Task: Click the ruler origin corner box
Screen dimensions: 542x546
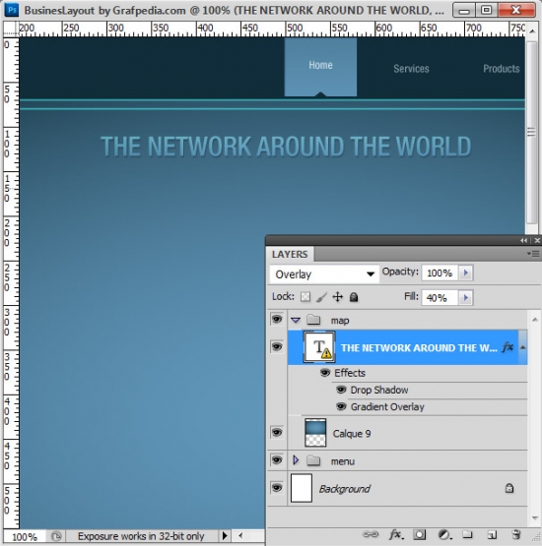Action: (11, 29)
